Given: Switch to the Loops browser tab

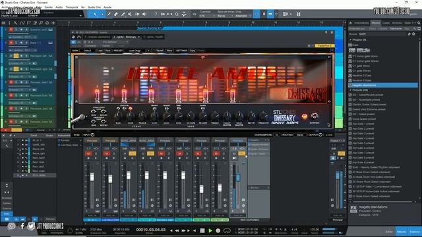Looking at the screenshot, I should [x=386, y=23].
